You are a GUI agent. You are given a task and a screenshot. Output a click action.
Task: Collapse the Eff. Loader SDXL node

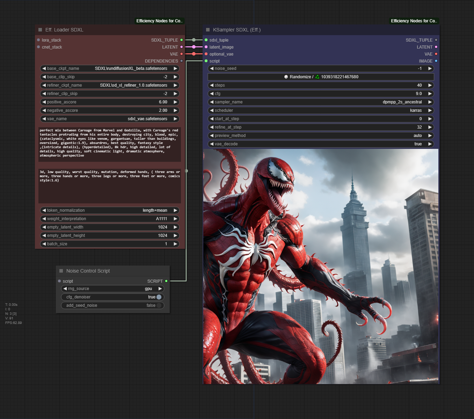(x=40, y=30)
